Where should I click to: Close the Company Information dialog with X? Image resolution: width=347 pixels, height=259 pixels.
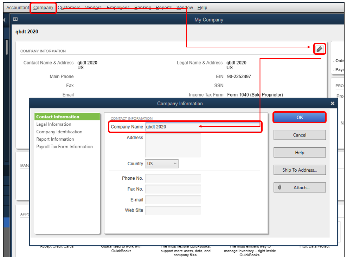(x=332, y=104)
